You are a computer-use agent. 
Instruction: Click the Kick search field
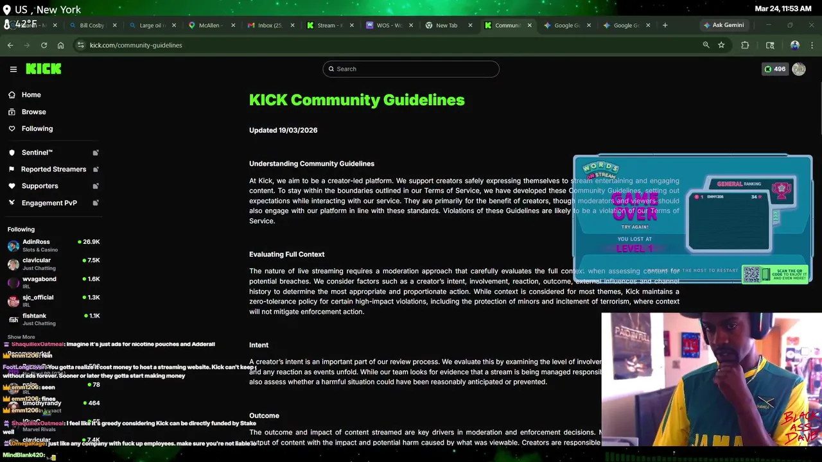(411, 69)
